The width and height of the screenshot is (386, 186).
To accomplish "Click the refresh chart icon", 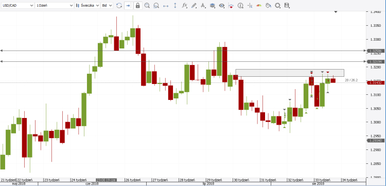I will coord(119,5).
